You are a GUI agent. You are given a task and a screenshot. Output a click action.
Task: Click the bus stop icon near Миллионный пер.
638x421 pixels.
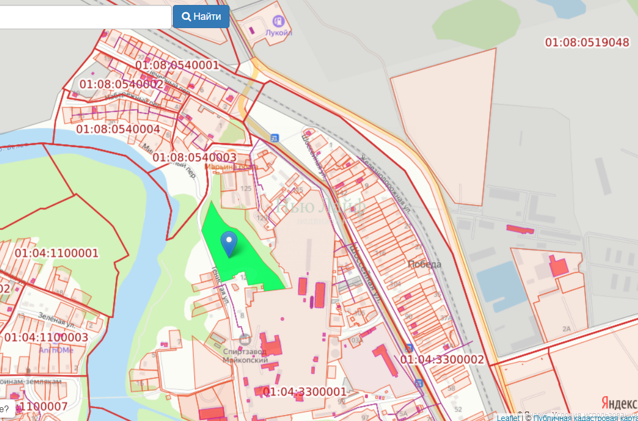click(275, 138)
